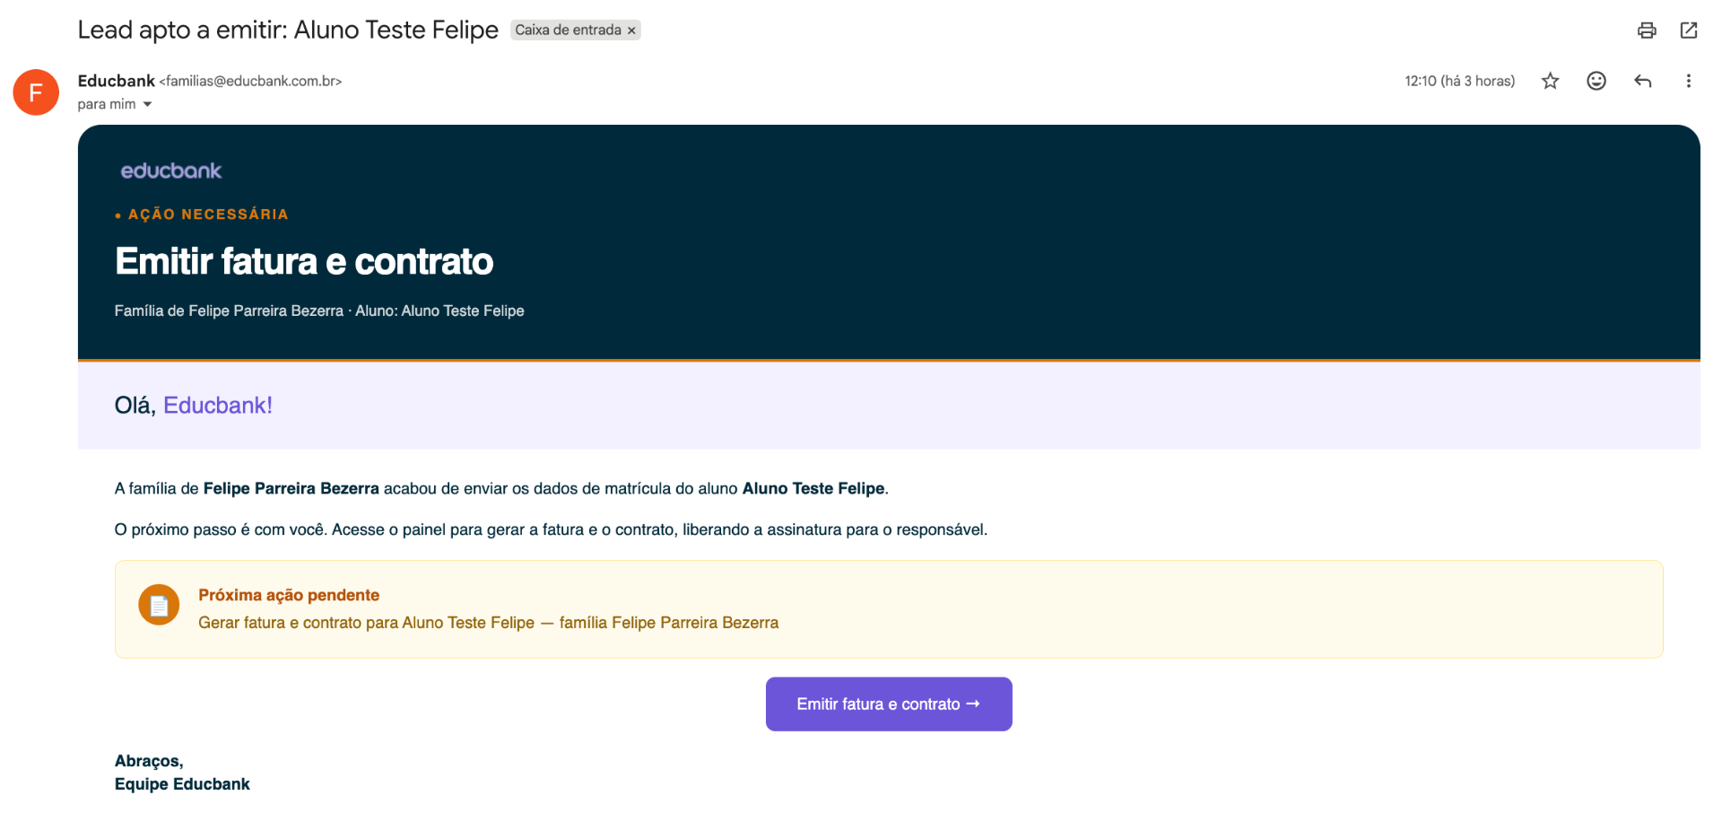Screen dimensions: 1722x822
Task: Reply to the Educbank email
Action: tap(1643, 81)
